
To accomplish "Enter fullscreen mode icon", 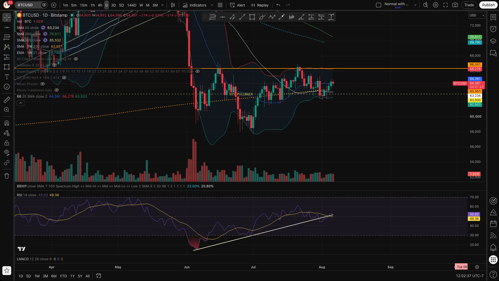I will point(445,5).
